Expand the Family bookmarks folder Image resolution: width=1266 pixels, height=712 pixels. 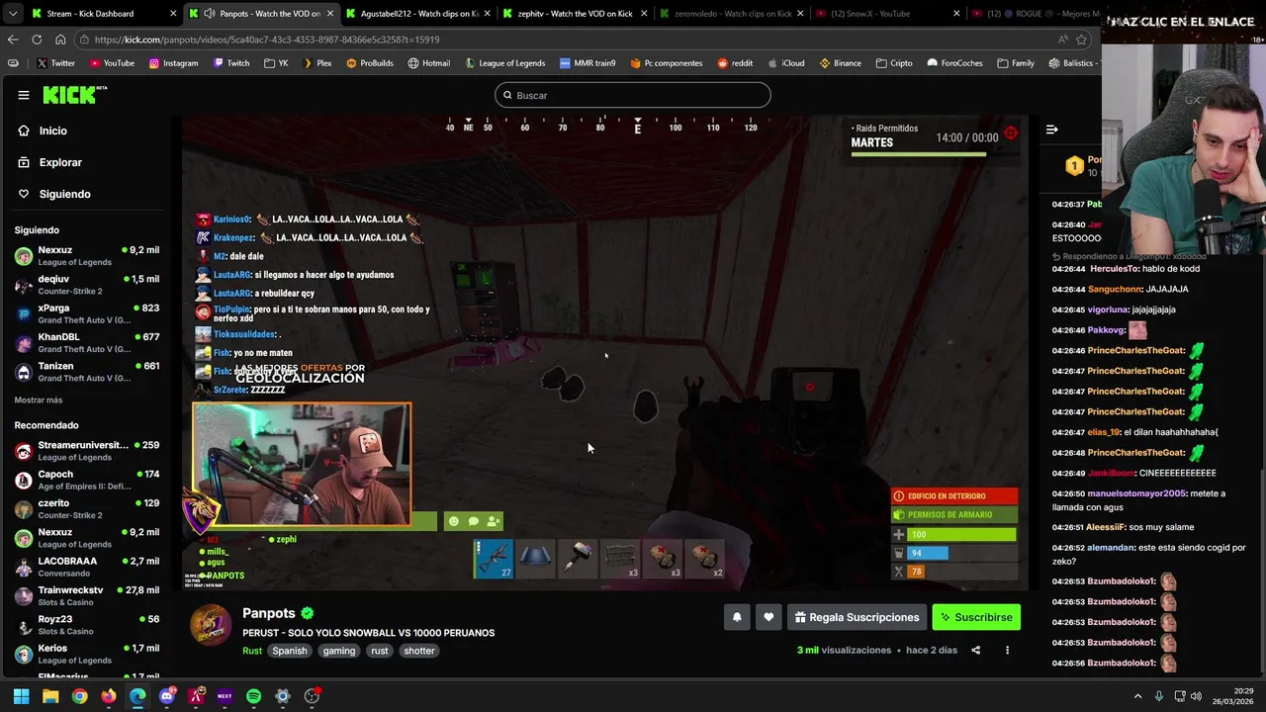[x=1016, y=63]
